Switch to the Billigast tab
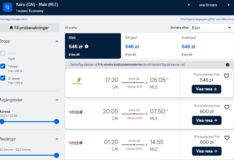The height and width of the screenshot is (160, 234). tap(149, 46)
